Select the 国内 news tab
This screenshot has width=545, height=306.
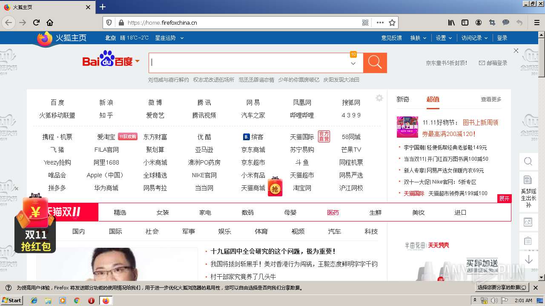pyautogui.click(x=79, y=232)
